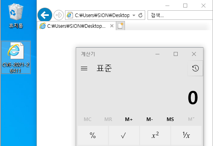Click the square root key
213x146 pixels.
click(x=124, y=135)
